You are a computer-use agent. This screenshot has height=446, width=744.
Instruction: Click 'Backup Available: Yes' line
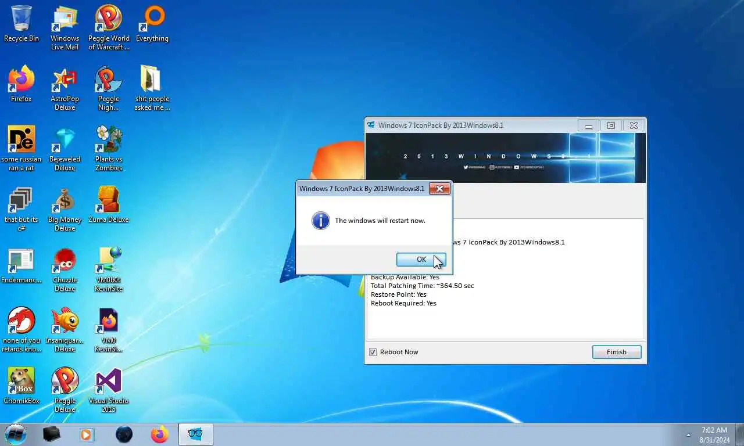[x=405, y=277]
